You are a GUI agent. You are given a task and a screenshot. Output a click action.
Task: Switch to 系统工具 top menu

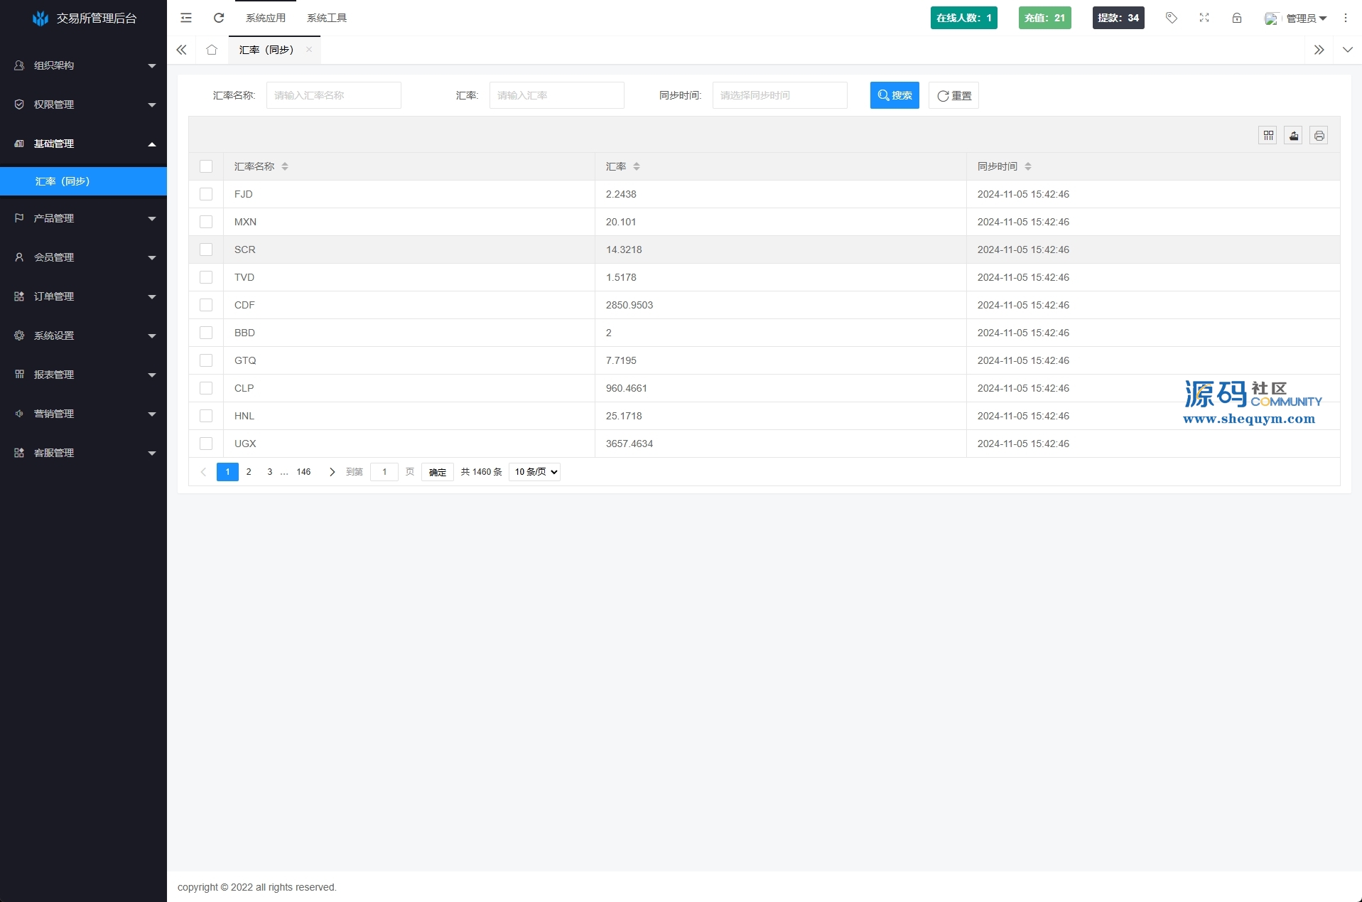326,18
